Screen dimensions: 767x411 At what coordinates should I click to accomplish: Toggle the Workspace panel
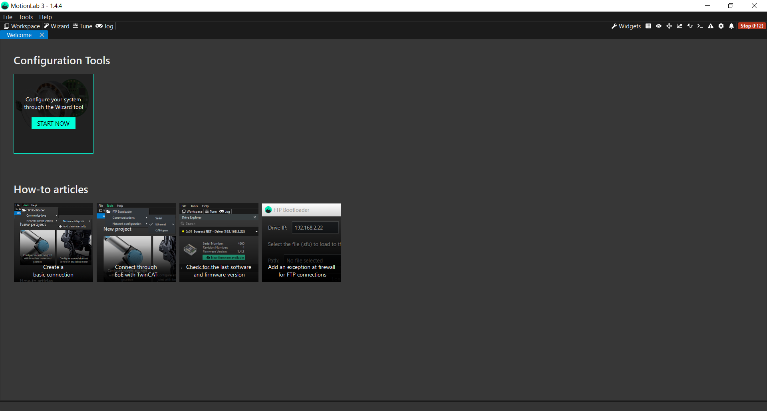click(x=22, y=26)
